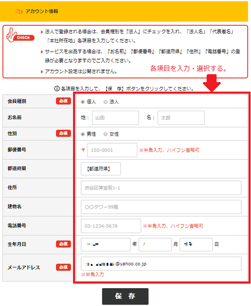Click the メールアドレス row label
Screen dimensions: 251x306
(24, 268)
